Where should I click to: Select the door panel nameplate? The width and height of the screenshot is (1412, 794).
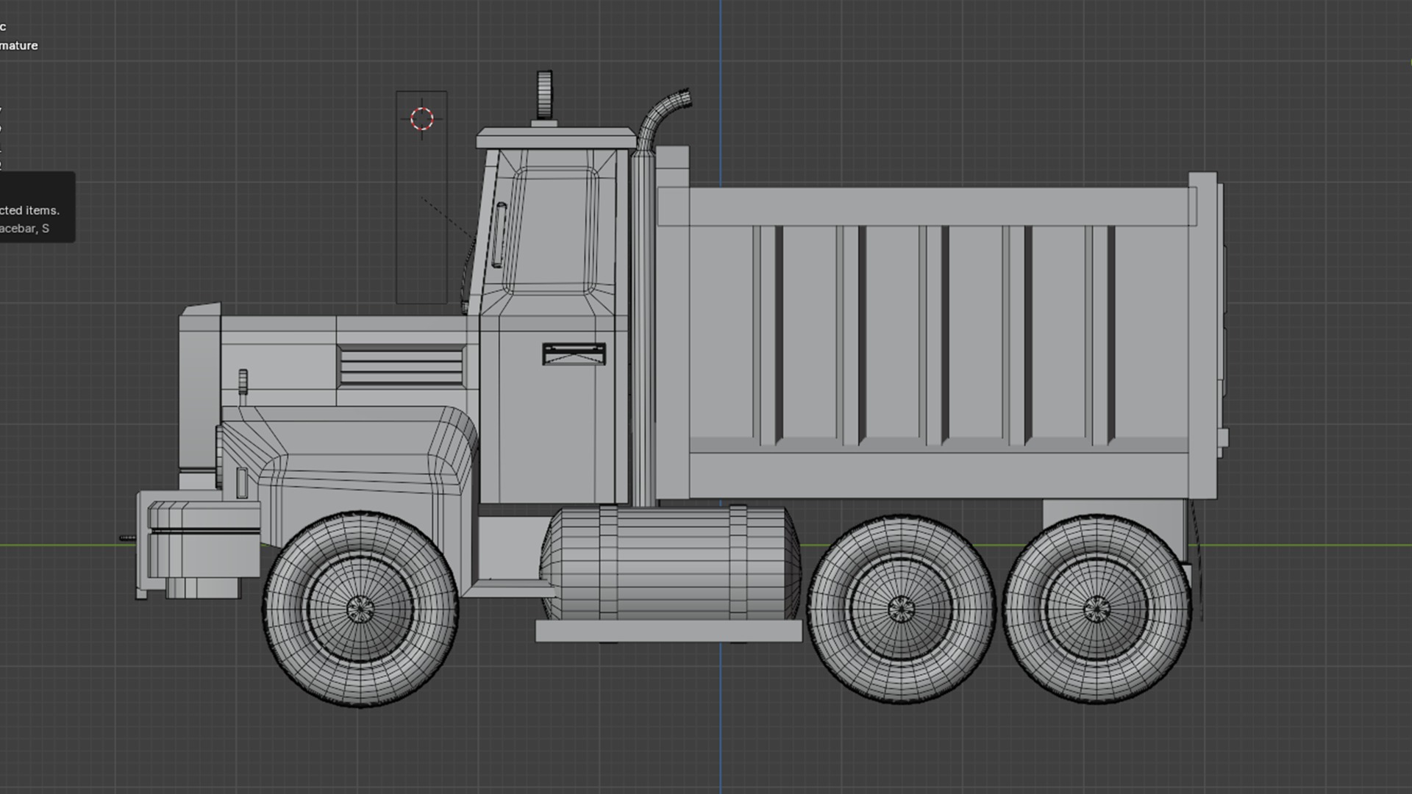574,354
